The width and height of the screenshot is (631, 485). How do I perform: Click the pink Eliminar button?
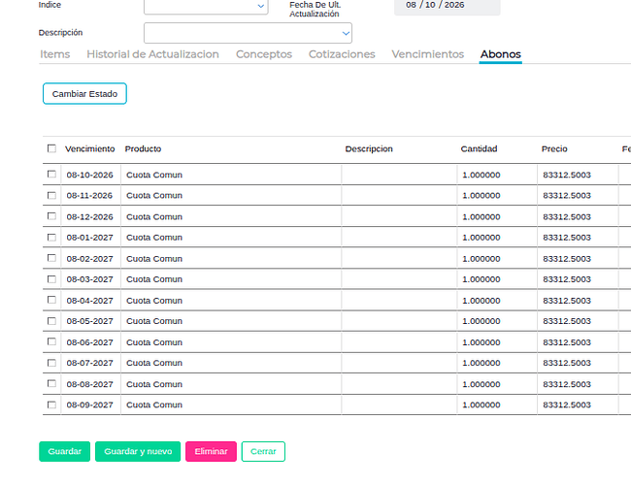(211, 451)
